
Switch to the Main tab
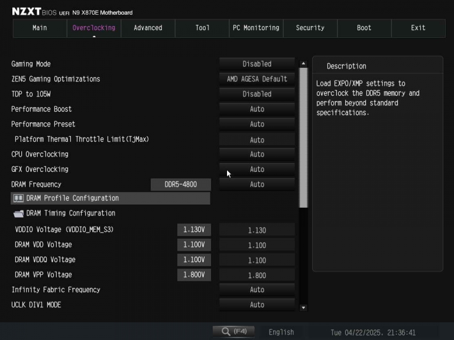pos(40,28)
